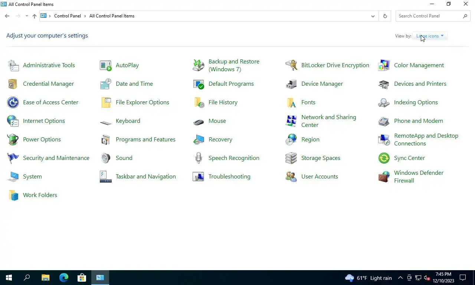Screen dimensions: 475x285
Task: Click the Storage Spaces icon
Action: point(291,158)
